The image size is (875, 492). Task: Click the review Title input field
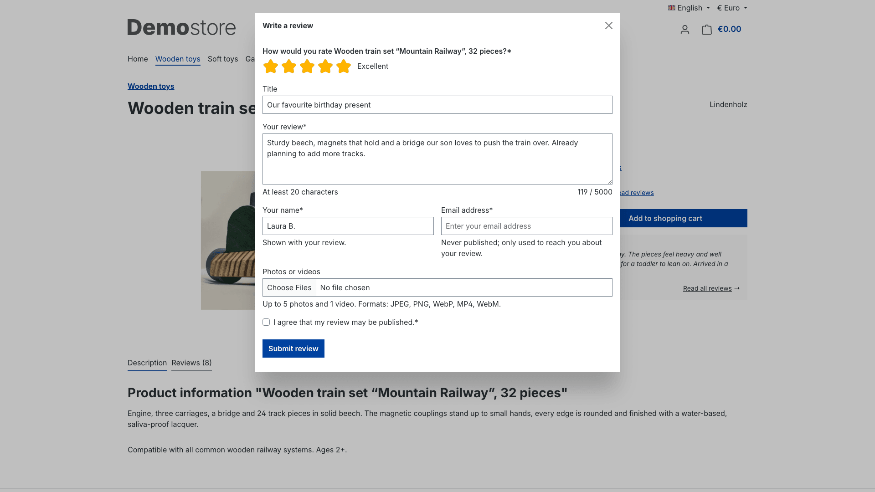437,105
